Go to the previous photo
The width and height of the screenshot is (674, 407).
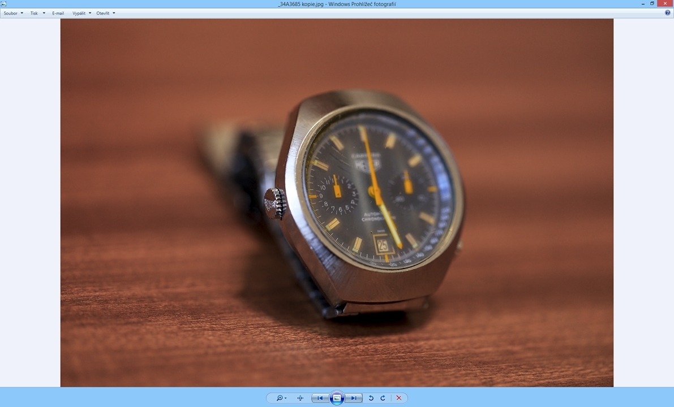[320, 398]
